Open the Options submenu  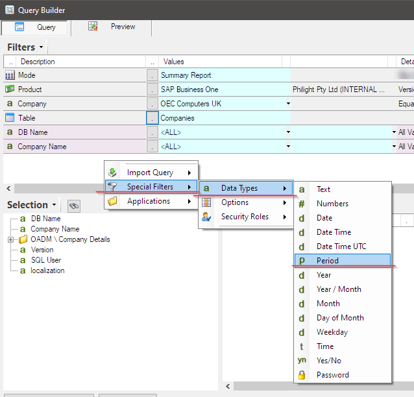[x=246, y=202]
